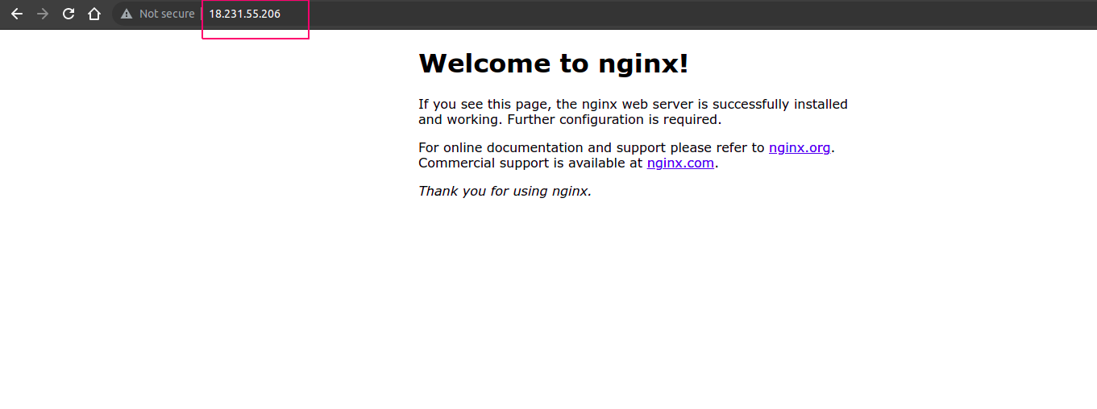Image resolution: width=1097 pixels, height=409 pixels.
Task: Show site info via Not secure label
Action: click(167, 14)
